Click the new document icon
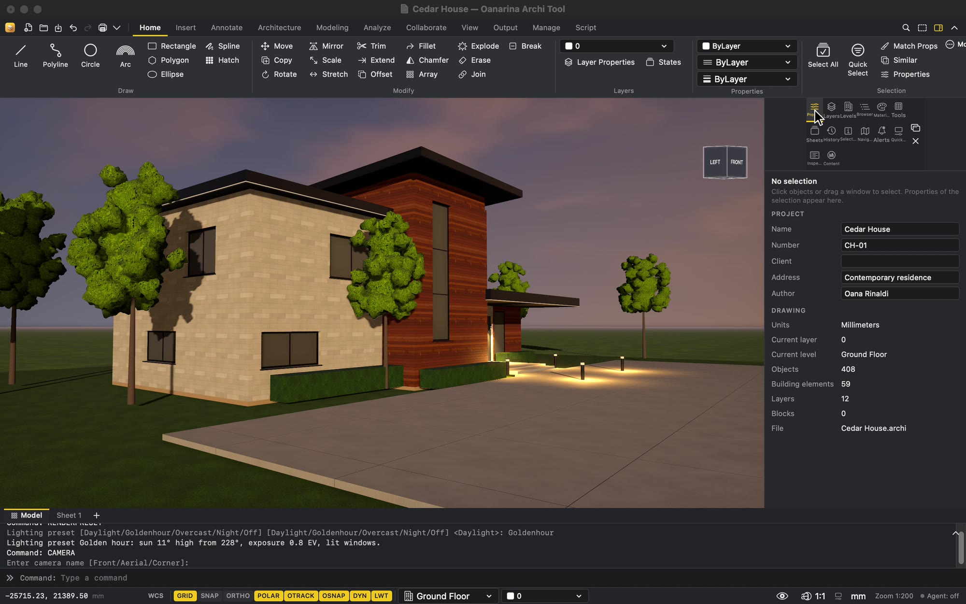 tap(28, 28)
